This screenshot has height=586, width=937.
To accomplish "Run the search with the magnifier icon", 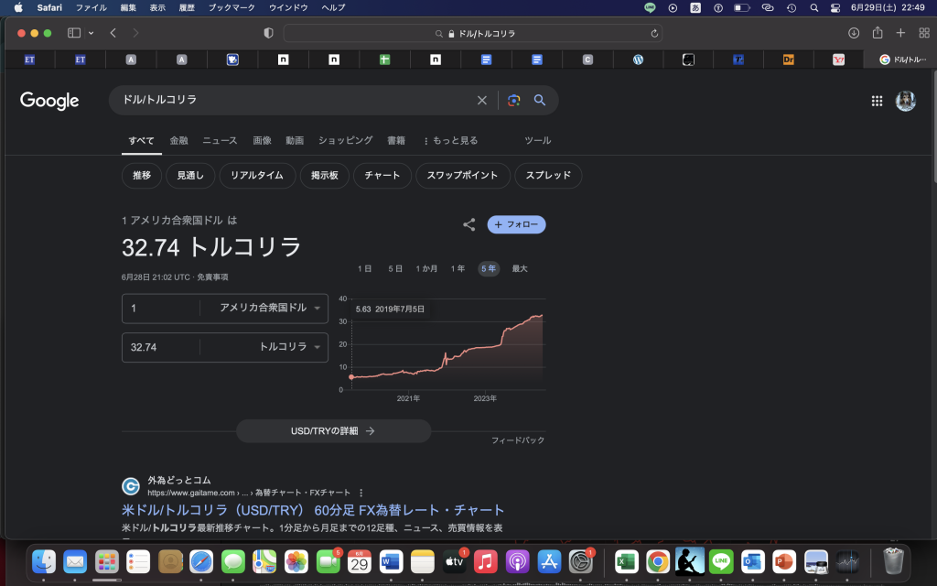I will [540, 101].
